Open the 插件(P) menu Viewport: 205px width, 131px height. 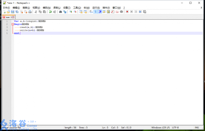106,8
